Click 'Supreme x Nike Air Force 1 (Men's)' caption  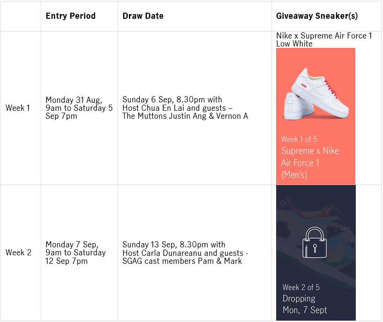310,163
